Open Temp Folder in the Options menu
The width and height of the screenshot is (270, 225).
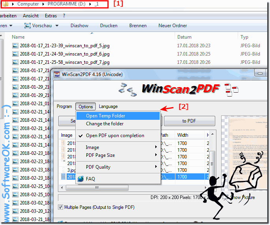(x=118, y=116)
